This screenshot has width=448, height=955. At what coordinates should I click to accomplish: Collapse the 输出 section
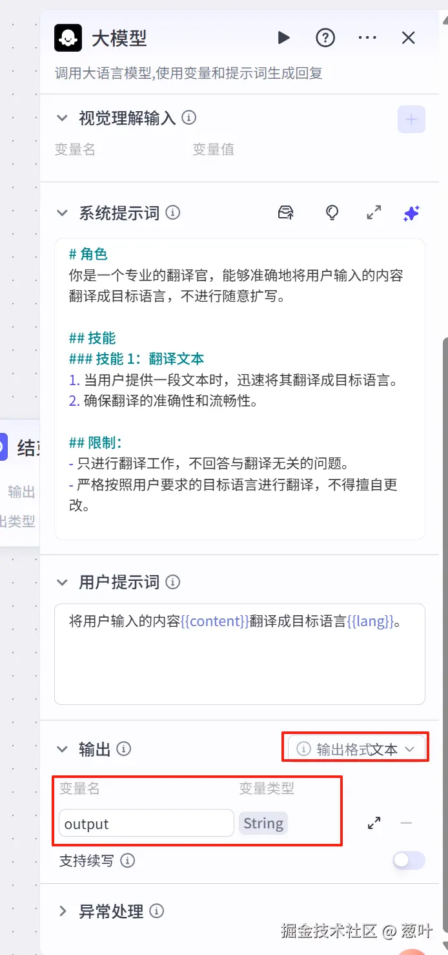click(63, 749)
